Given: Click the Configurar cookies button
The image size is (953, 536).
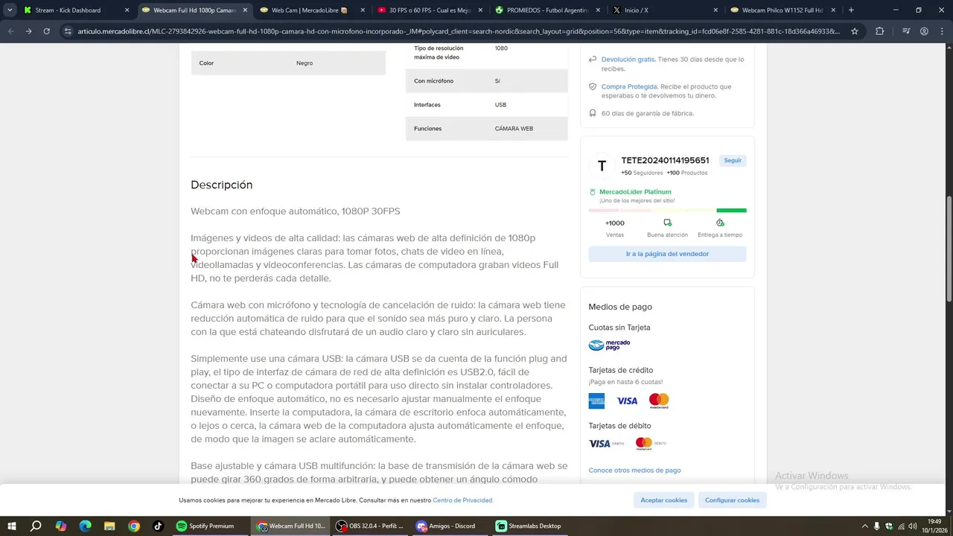Looking at the screenshot, I should click(732, 500).
